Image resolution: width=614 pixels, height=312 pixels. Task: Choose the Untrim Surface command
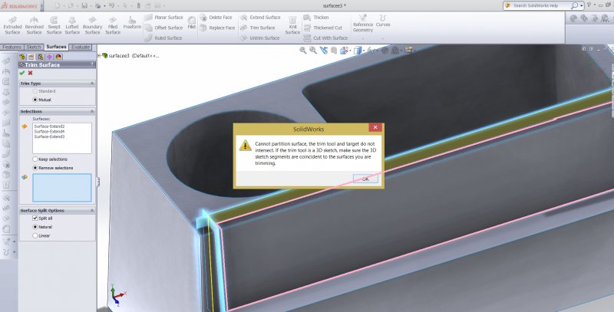[259, 38]
